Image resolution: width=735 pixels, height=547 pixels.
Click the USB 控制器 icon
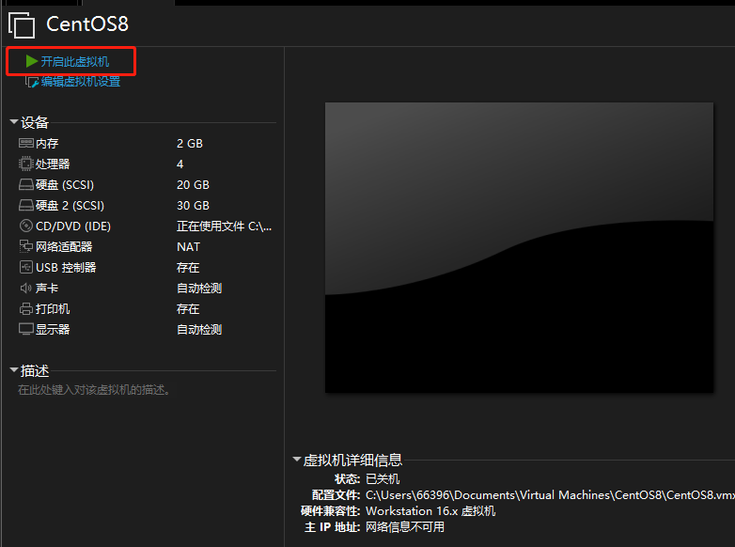25,267
